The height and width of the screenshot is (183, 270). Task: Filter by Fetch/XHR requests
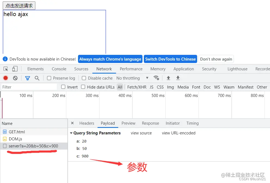[137, 87]
